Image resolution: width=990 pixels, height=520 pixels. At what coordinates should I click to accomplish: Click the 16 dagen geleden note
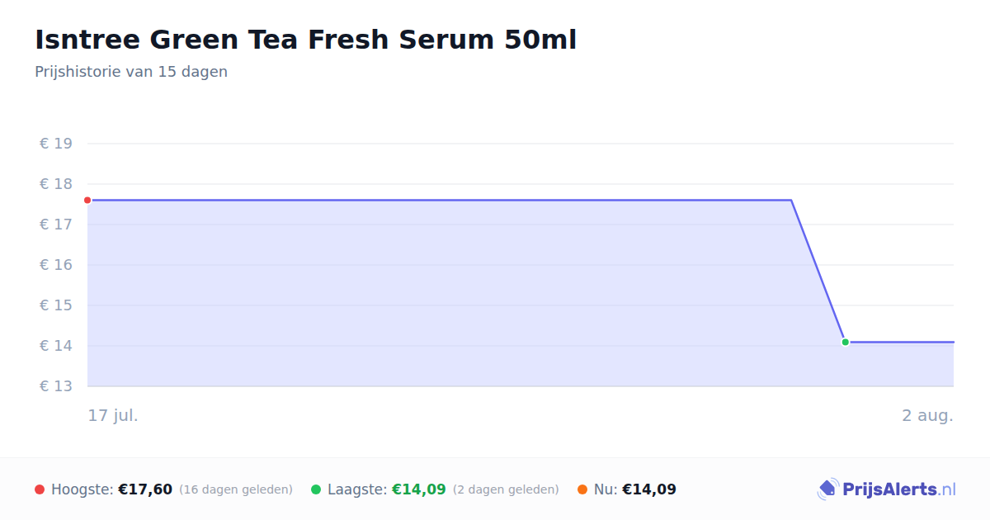pyautogui.click(x=236, y=489)
